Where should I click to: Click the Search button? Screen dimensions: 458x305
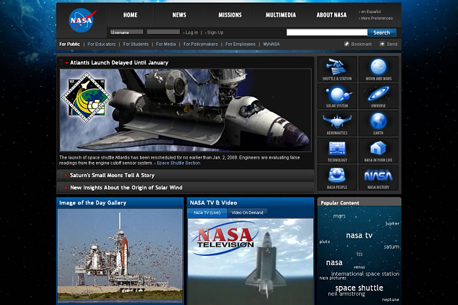tap(381, 33)
